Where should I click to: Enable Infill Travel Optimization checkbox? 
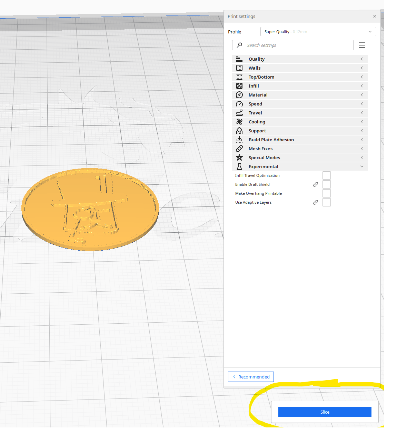[326, 175]
